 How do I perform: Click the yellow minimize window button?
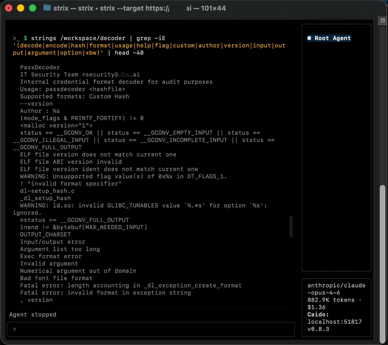(x=21, y=8)
